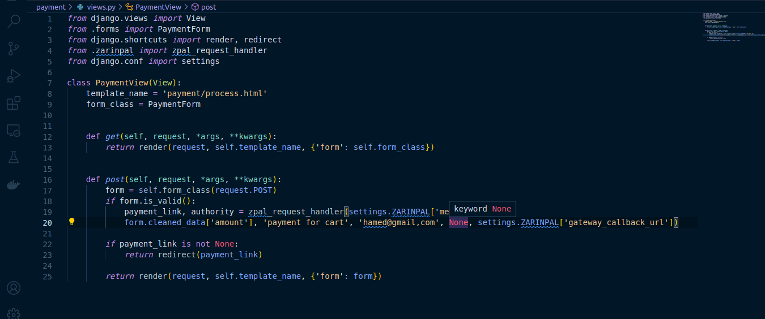Open the Extensions view

pyautogui.click(x=14, y=104)
